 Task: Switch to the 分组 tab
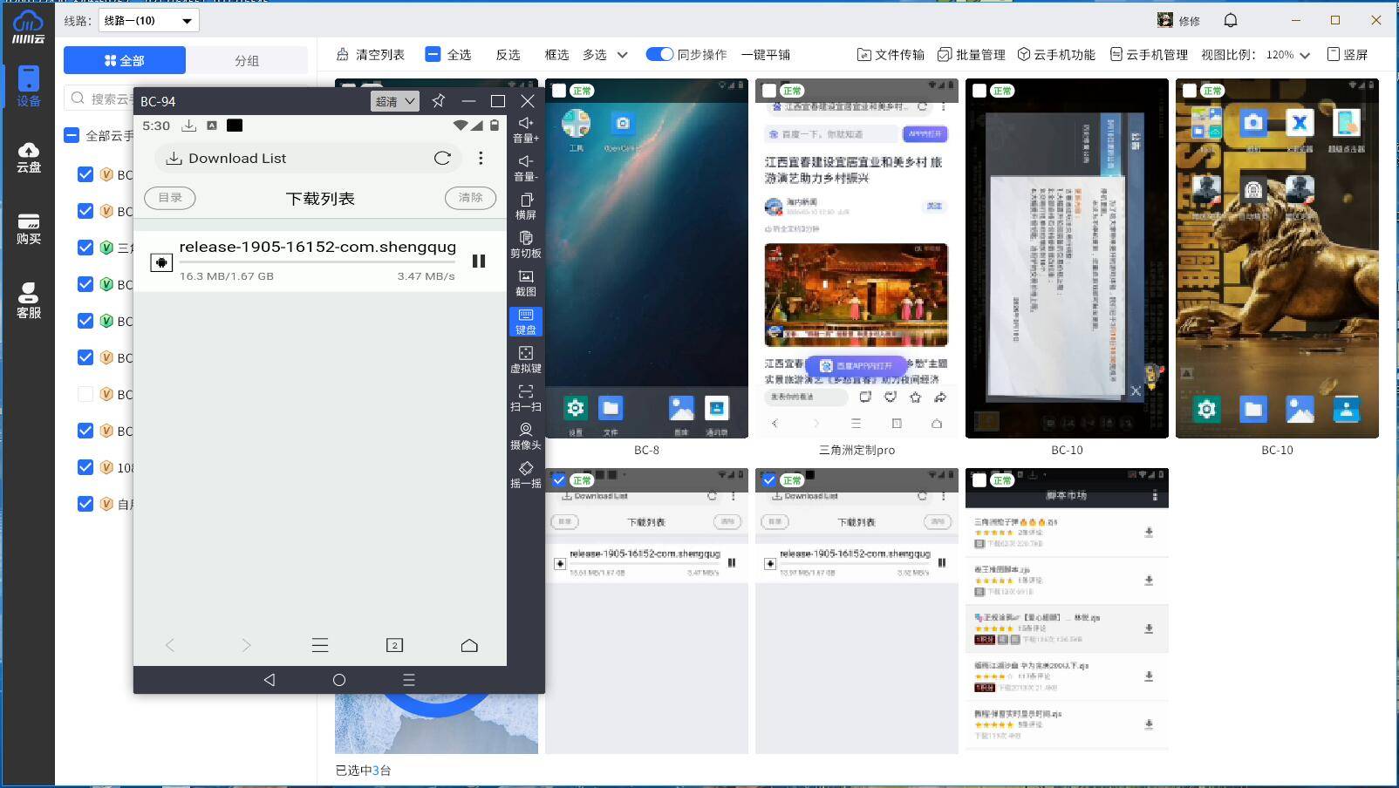tap(247, 60)
